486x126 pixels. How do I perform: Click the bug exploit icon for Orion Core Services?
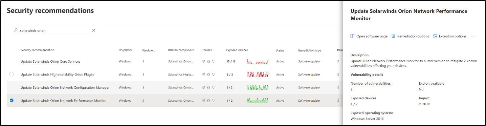tap(208, 62)
